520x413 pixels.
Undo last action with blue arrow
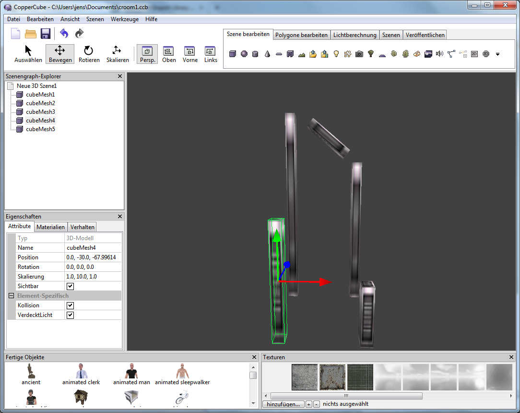(x=64, y=34)
